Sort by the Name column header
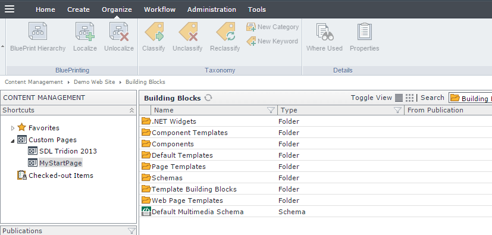Image resolution: width=492 pixels, height=235 pixels. click(x=214, y=110)
